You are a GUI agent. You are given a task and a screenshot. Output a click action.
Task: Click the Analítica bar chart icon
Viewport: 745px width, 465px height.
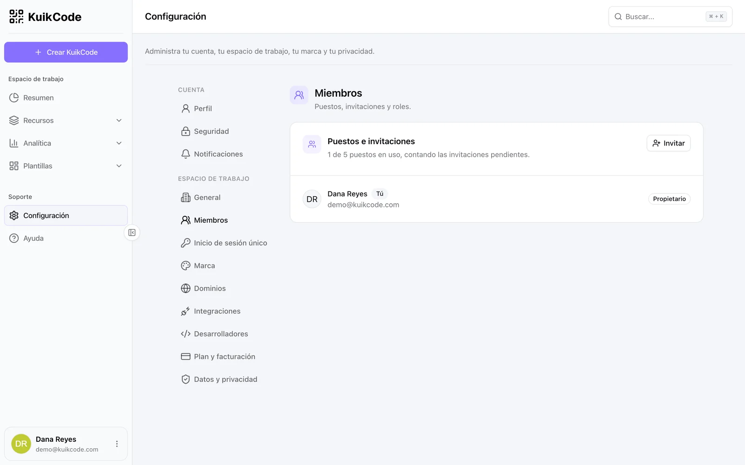coord(14,143)
